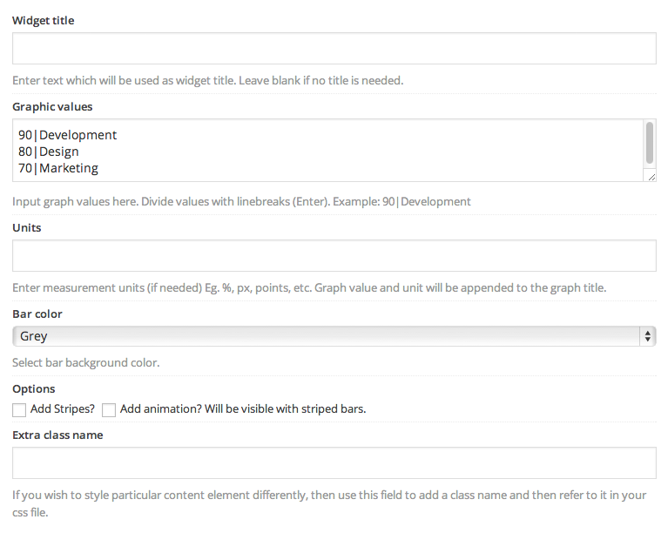The width and height of the screenshot is (668, 533).
Task: Click the Extra class name input field
Action: click(334, 462)
